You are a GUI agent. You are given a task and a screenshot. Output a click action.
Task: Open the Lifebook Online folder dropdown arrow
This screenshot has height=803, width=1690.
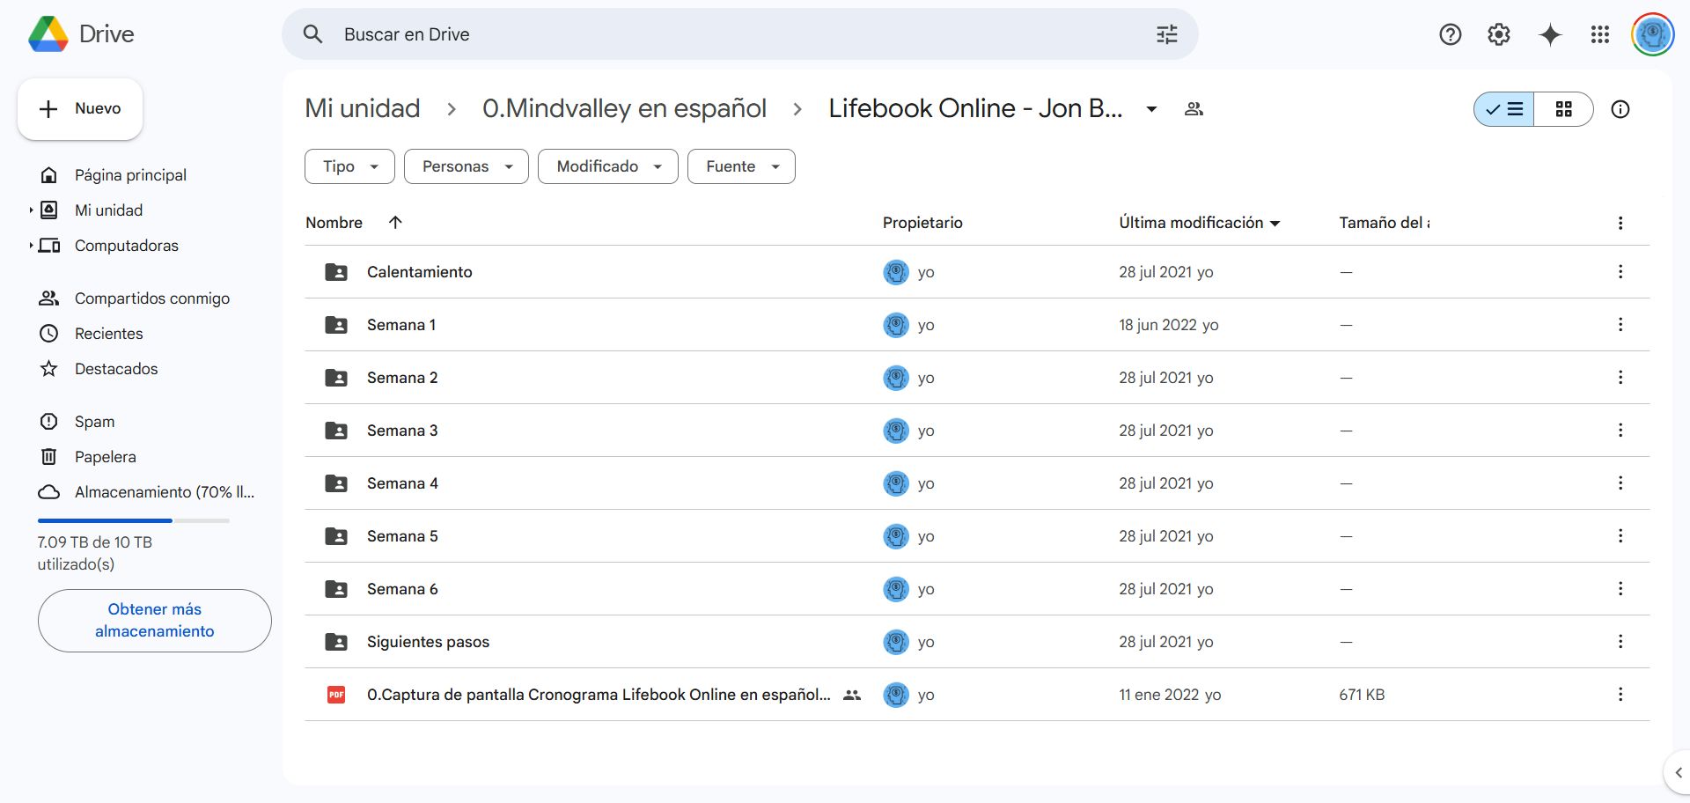click(x=1151, y=109)
